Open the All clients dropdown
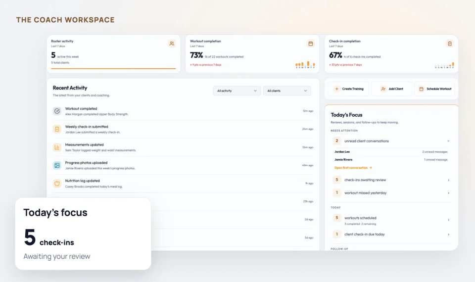The height and width of the screenshot is (282, 475). click(287, 91)
